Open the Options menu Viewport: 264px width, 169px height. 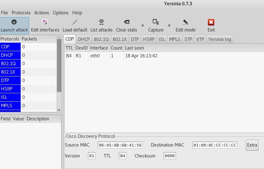pyautogui.click(x=61, y=13)
